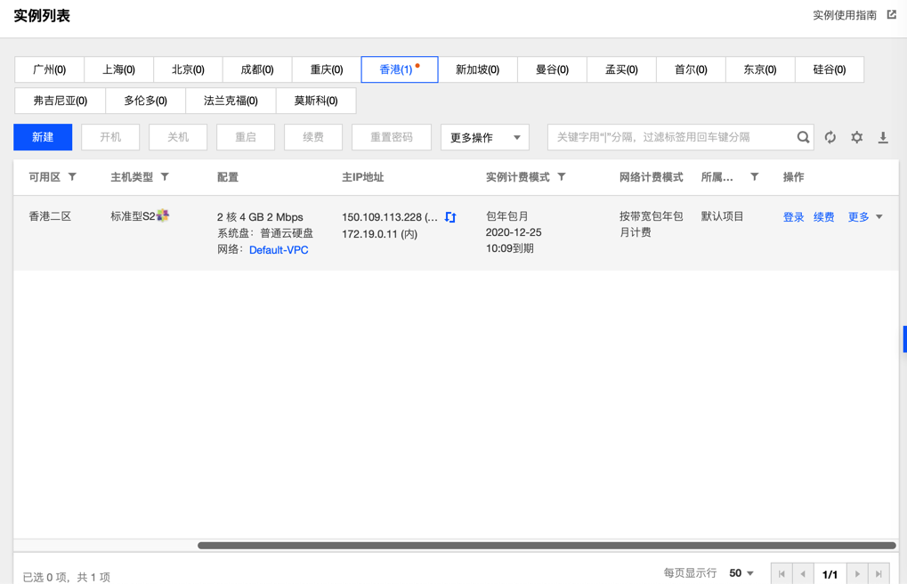Filter by 主机类型 column funnel icon

point(165,176)
